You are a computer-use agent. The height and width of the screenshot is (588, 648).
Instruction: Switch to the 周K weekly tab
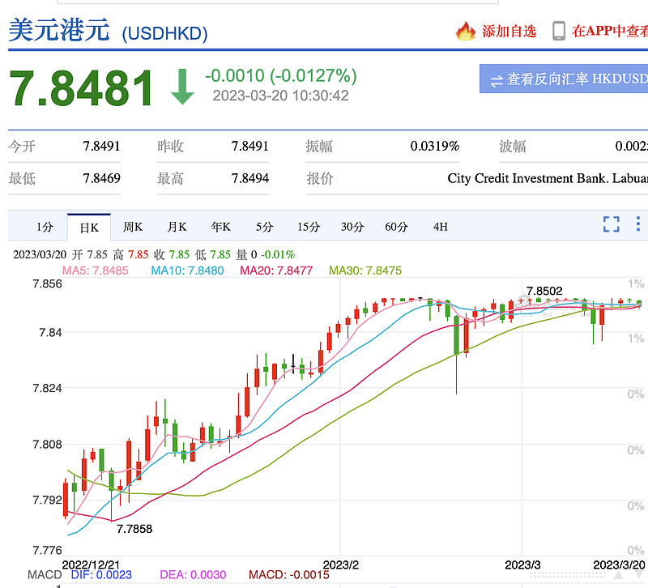[132, 228]
